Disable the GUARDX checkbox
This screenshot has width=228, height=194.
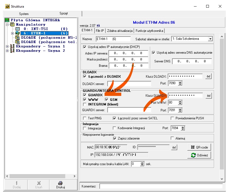85,95
